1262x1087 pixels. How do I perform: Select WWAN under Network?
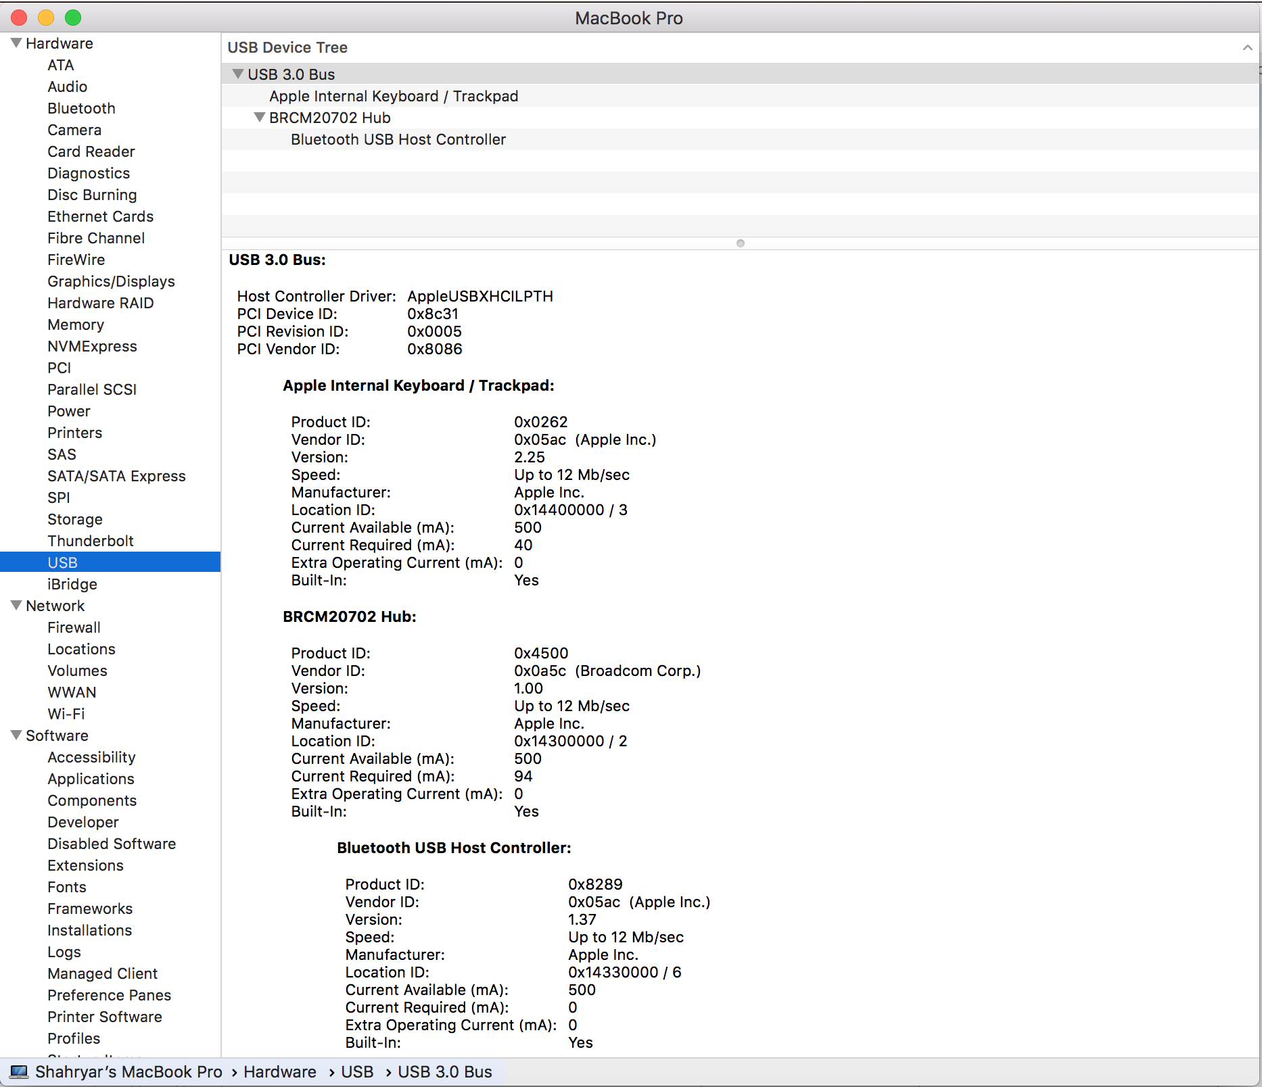[72, 692]
